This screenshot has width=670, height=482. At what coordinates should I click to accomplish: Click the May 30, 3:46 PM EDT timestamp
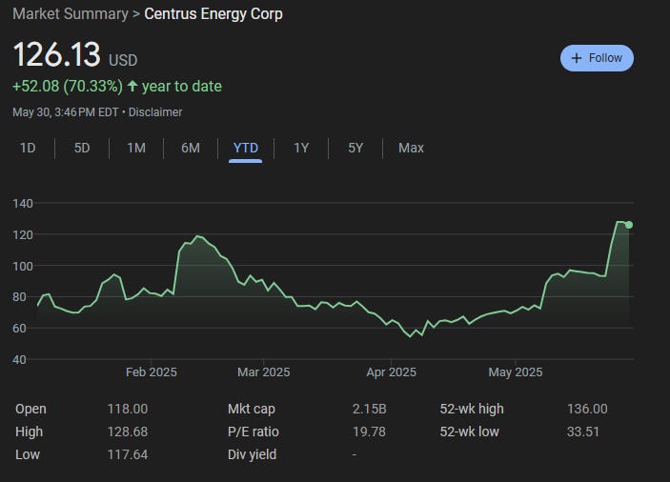pyautogui.click(x=66, y=112)
